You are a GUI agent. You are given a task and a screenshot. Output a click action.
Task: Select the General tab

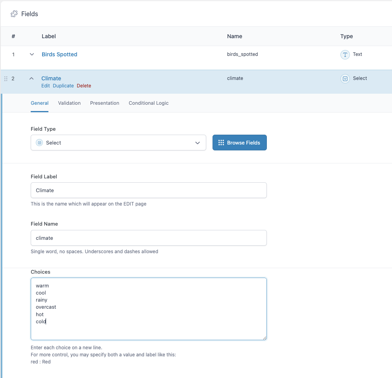(x=39, y=103)
